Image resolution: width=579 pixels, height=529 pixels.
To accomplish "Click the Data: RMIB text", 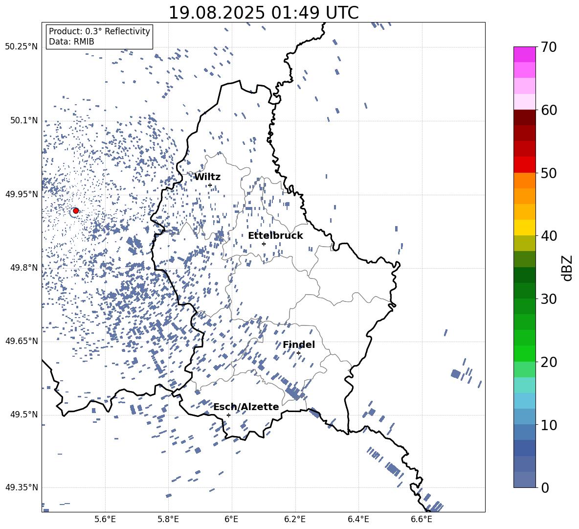I will click(71, 42).
